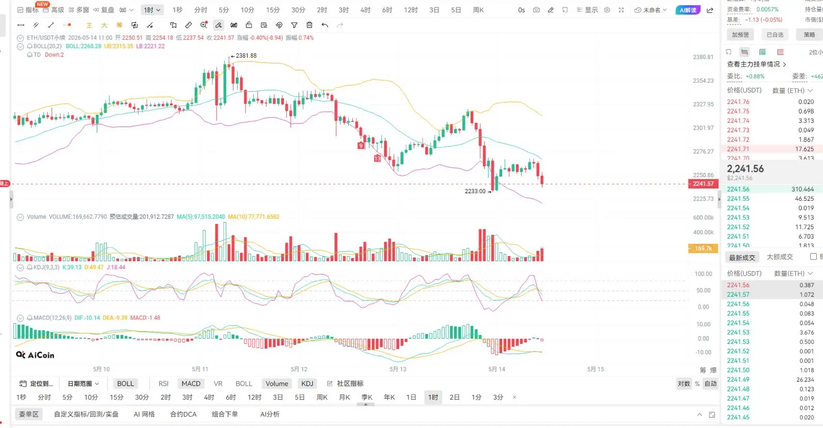The image size is (823, 428).
Task: Toggle the Volume indicator chip
Action: (277, 384)
